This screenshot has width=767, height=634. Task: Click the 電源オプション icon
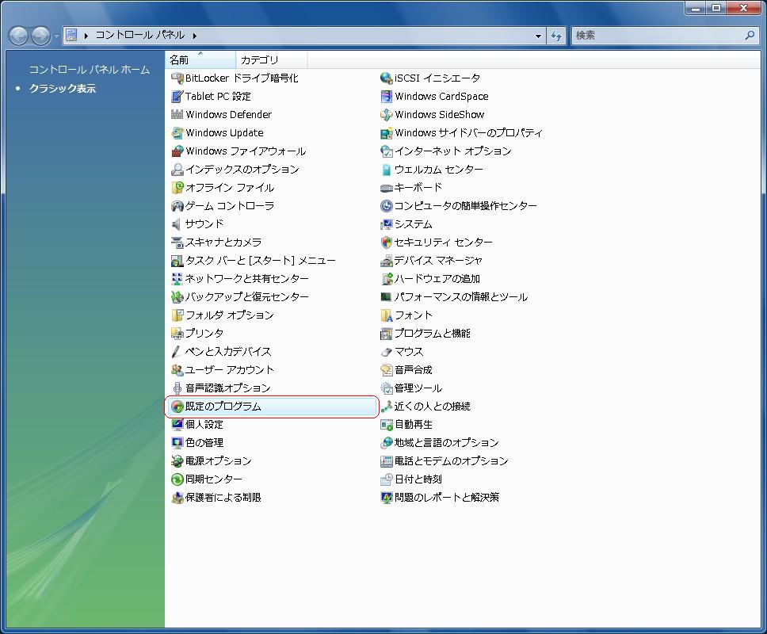pos(177,461)
